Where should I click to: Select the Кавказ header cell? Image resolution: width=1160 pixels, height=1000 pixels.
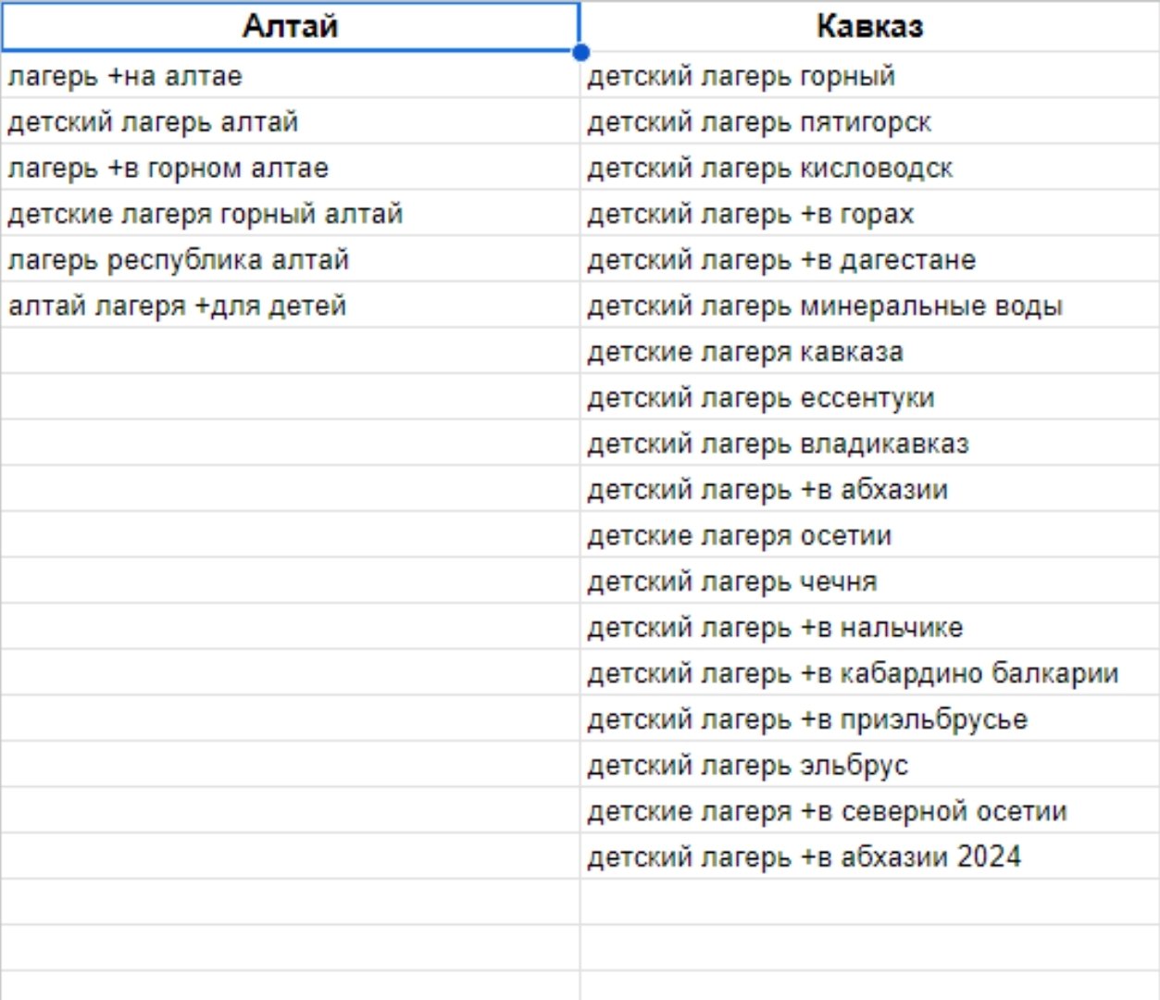[869, 26]
